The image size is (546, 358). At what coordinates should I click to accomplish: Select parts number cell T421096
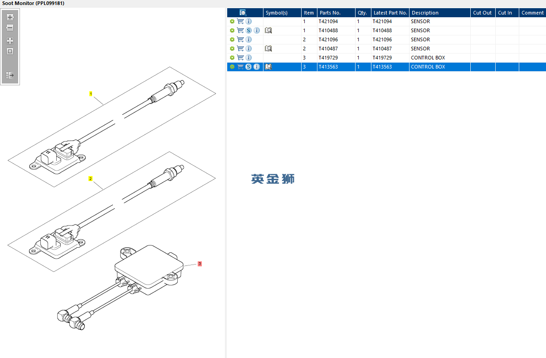click(336, 39)
